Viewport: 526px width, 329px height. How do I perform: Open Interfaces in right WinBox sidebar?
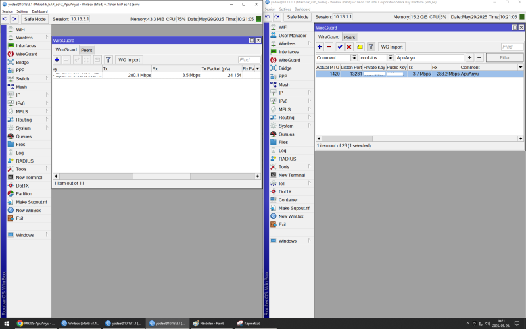(289, 52)
